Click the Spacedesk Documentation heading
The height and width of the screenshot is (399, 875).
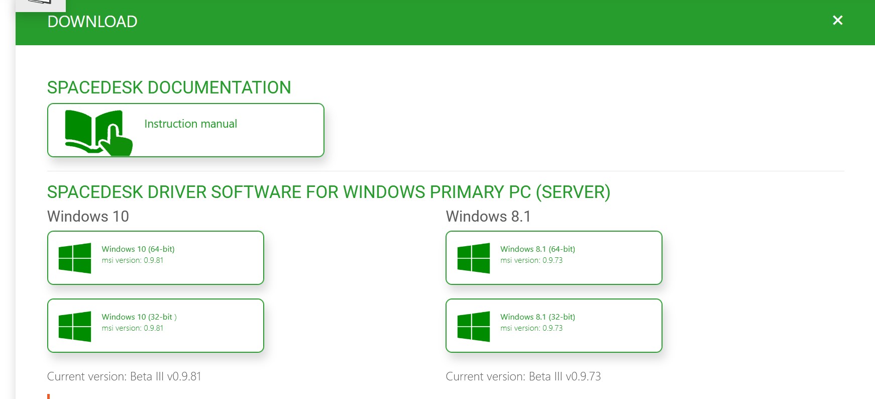(x=169, y=87)
